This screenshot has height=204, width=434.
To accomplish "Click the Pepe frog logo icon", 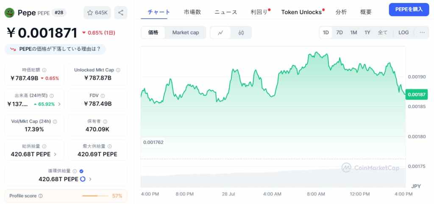I will [x=9, y=13].
